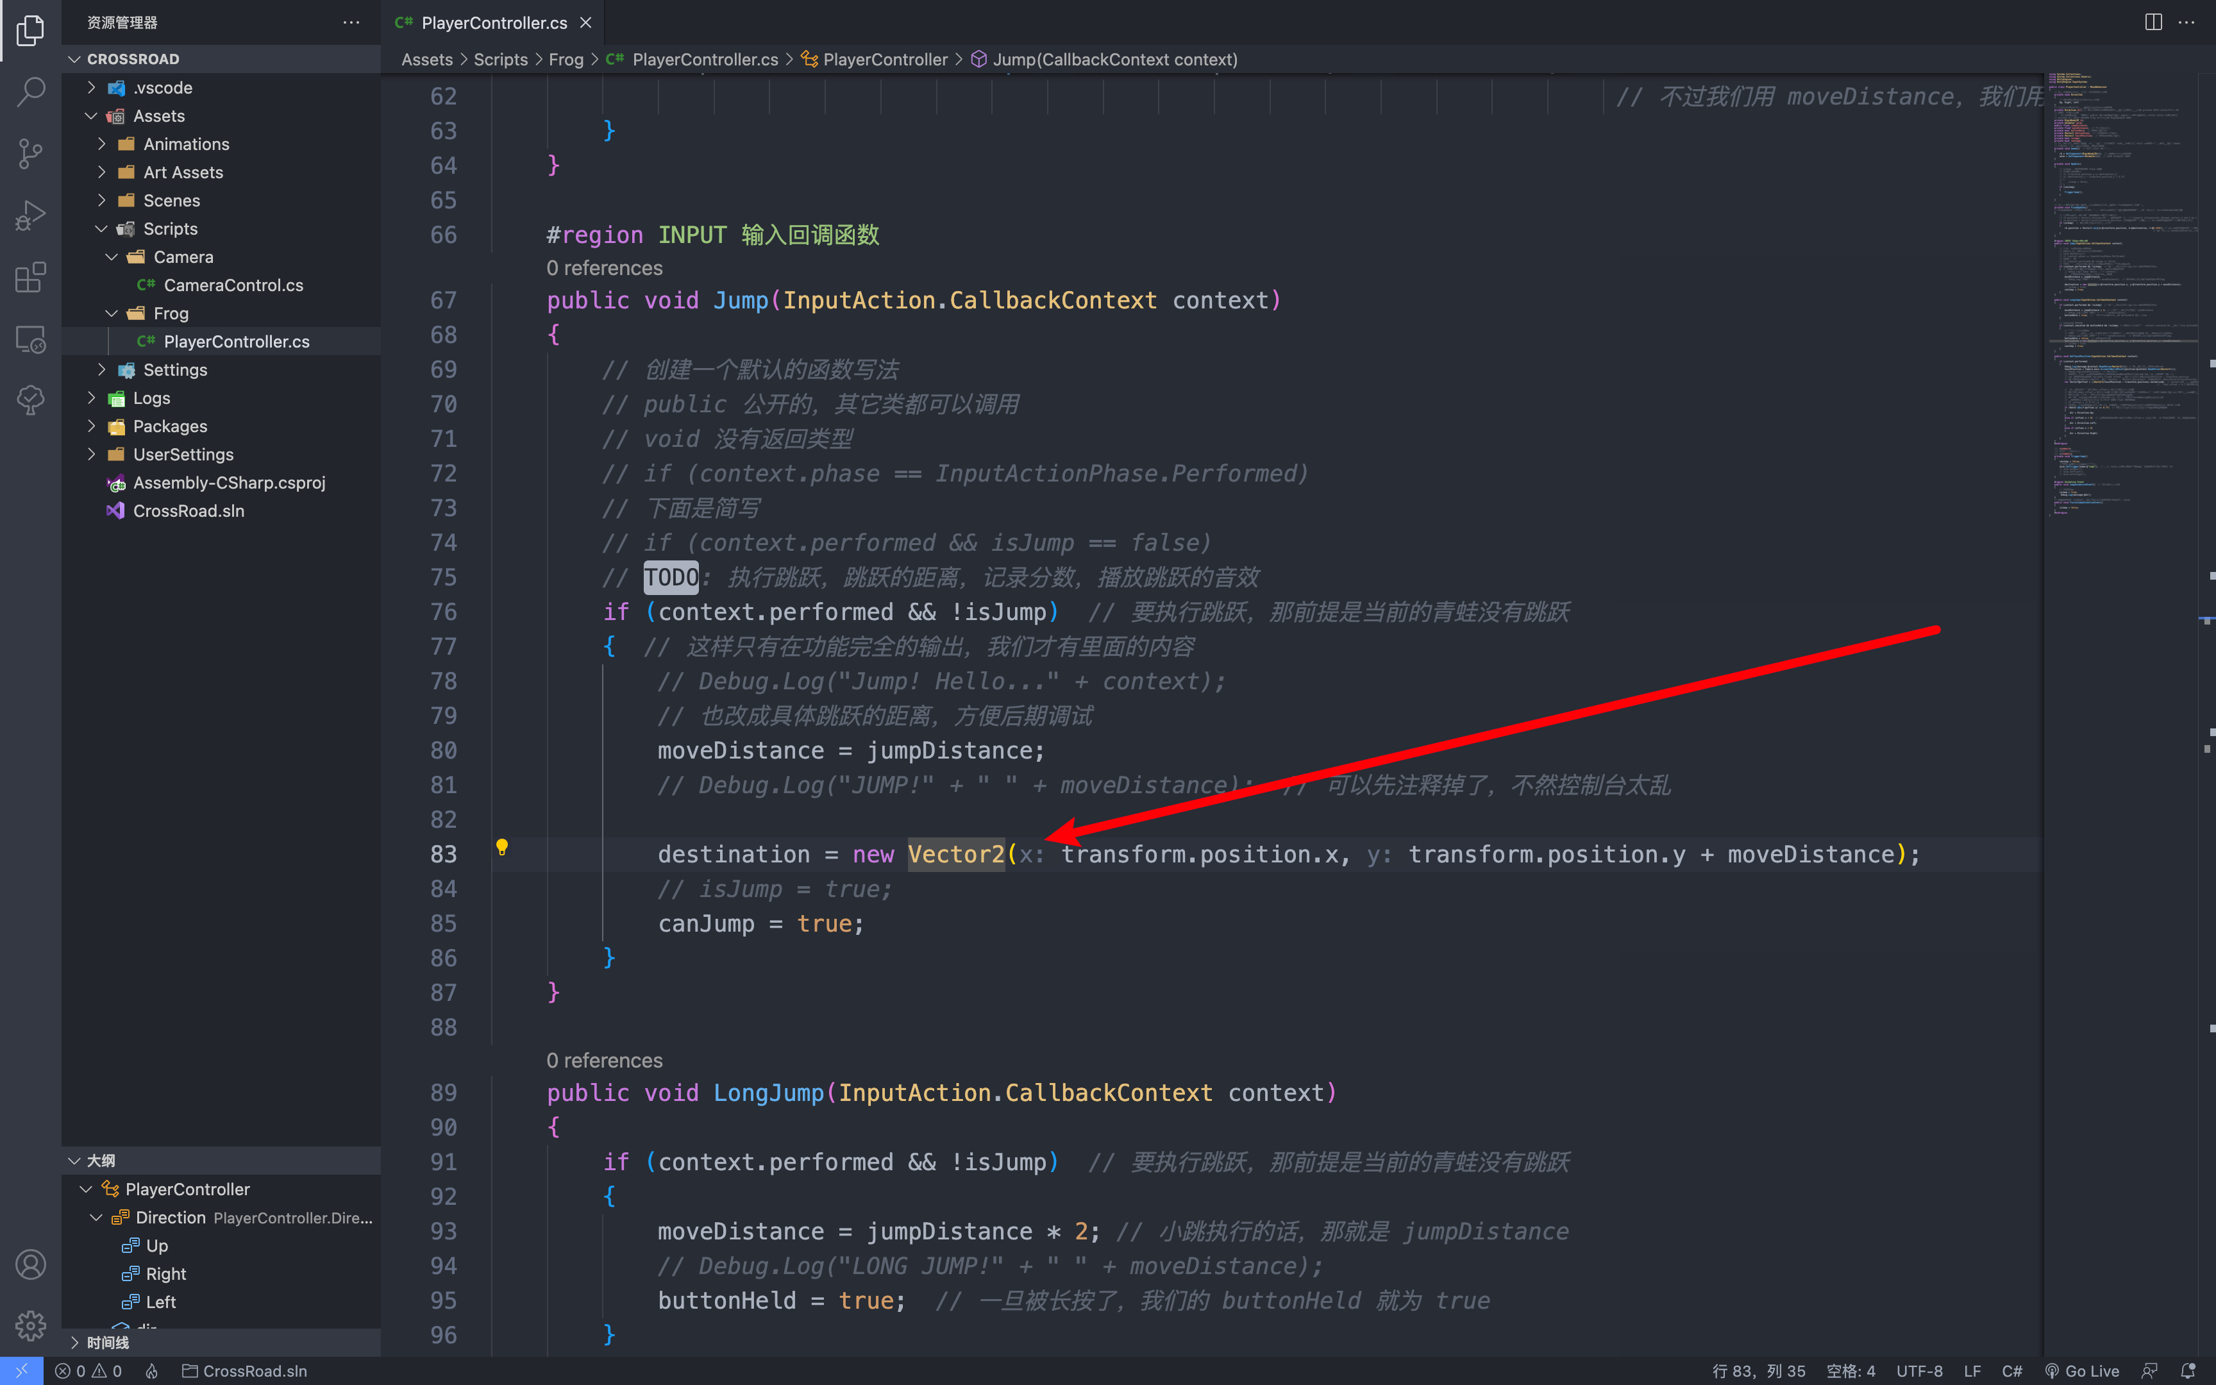
Task: Activate the PlayerController.cs editor tab
Action: (494, 23)
